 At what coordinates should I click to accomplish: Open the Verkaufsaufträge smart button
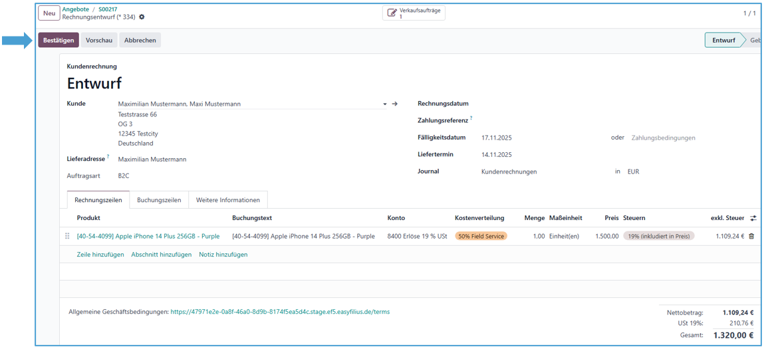pos(414,13)
